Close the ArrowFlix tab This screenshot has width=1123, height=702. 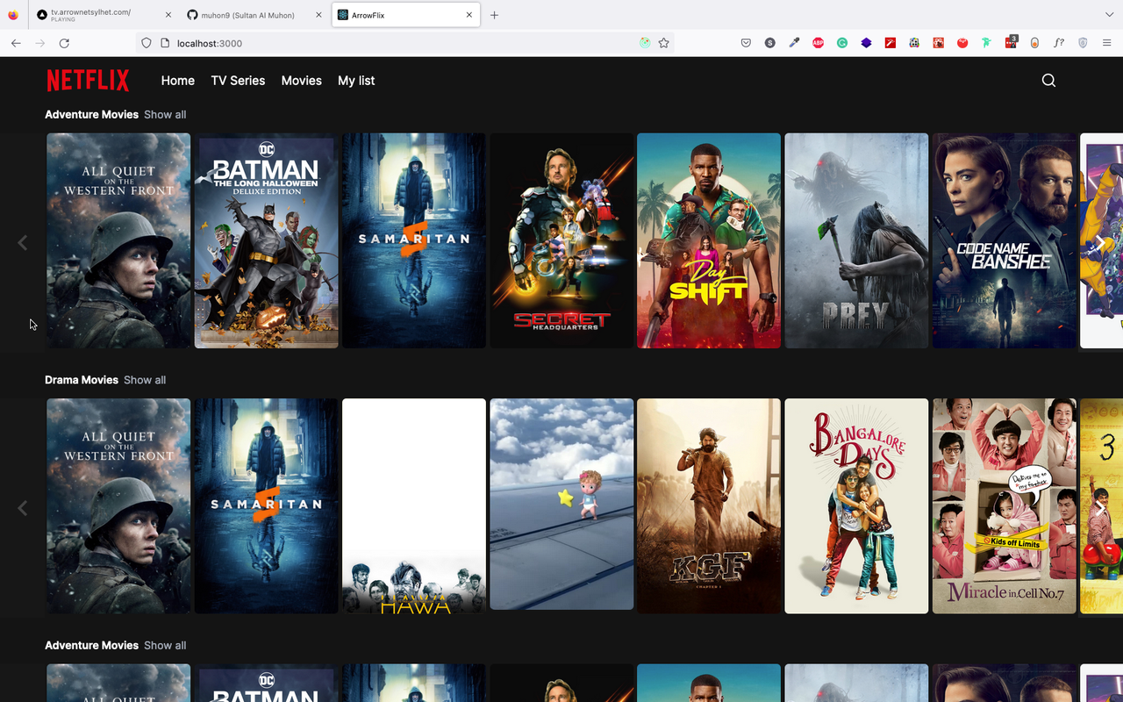click(469, 15)
